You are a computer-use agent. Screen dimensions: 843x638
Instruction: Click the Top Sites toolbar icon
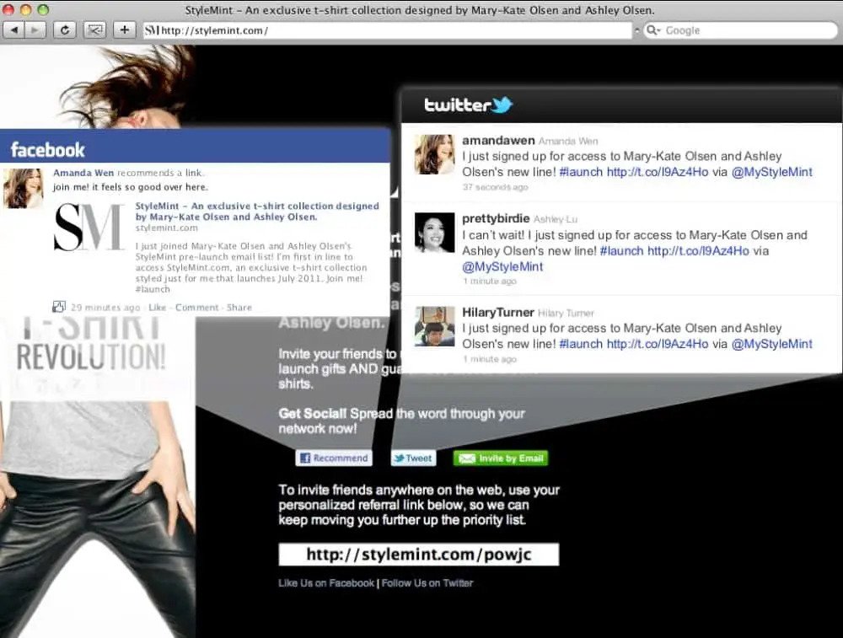pos(94,30)
